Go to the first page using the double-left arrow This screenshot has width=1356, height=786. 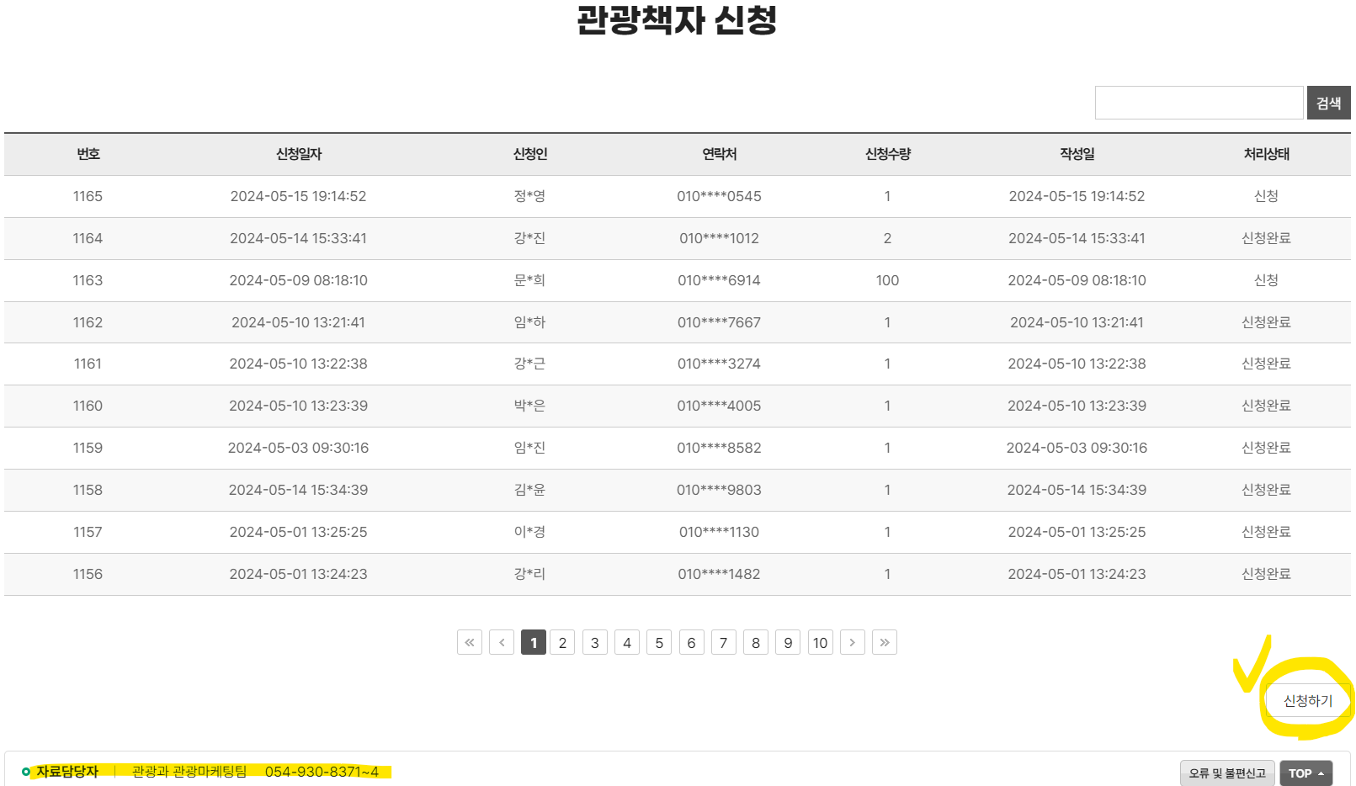click(470, 642)
